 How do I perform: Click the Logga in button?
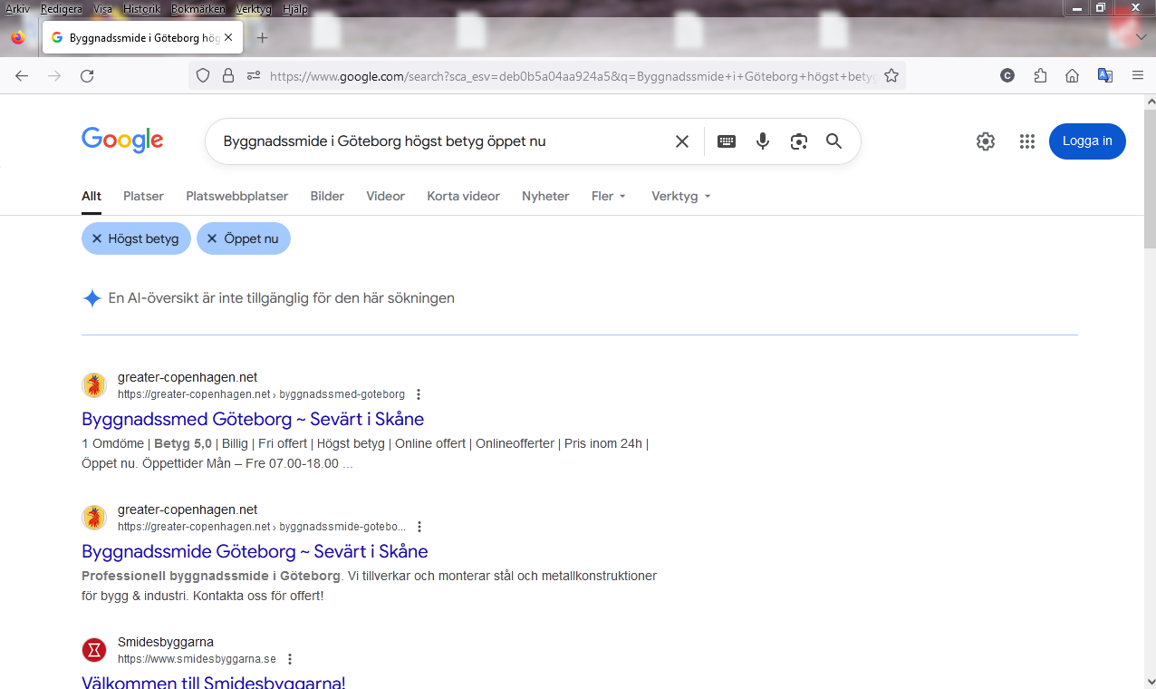point(1086,141)
